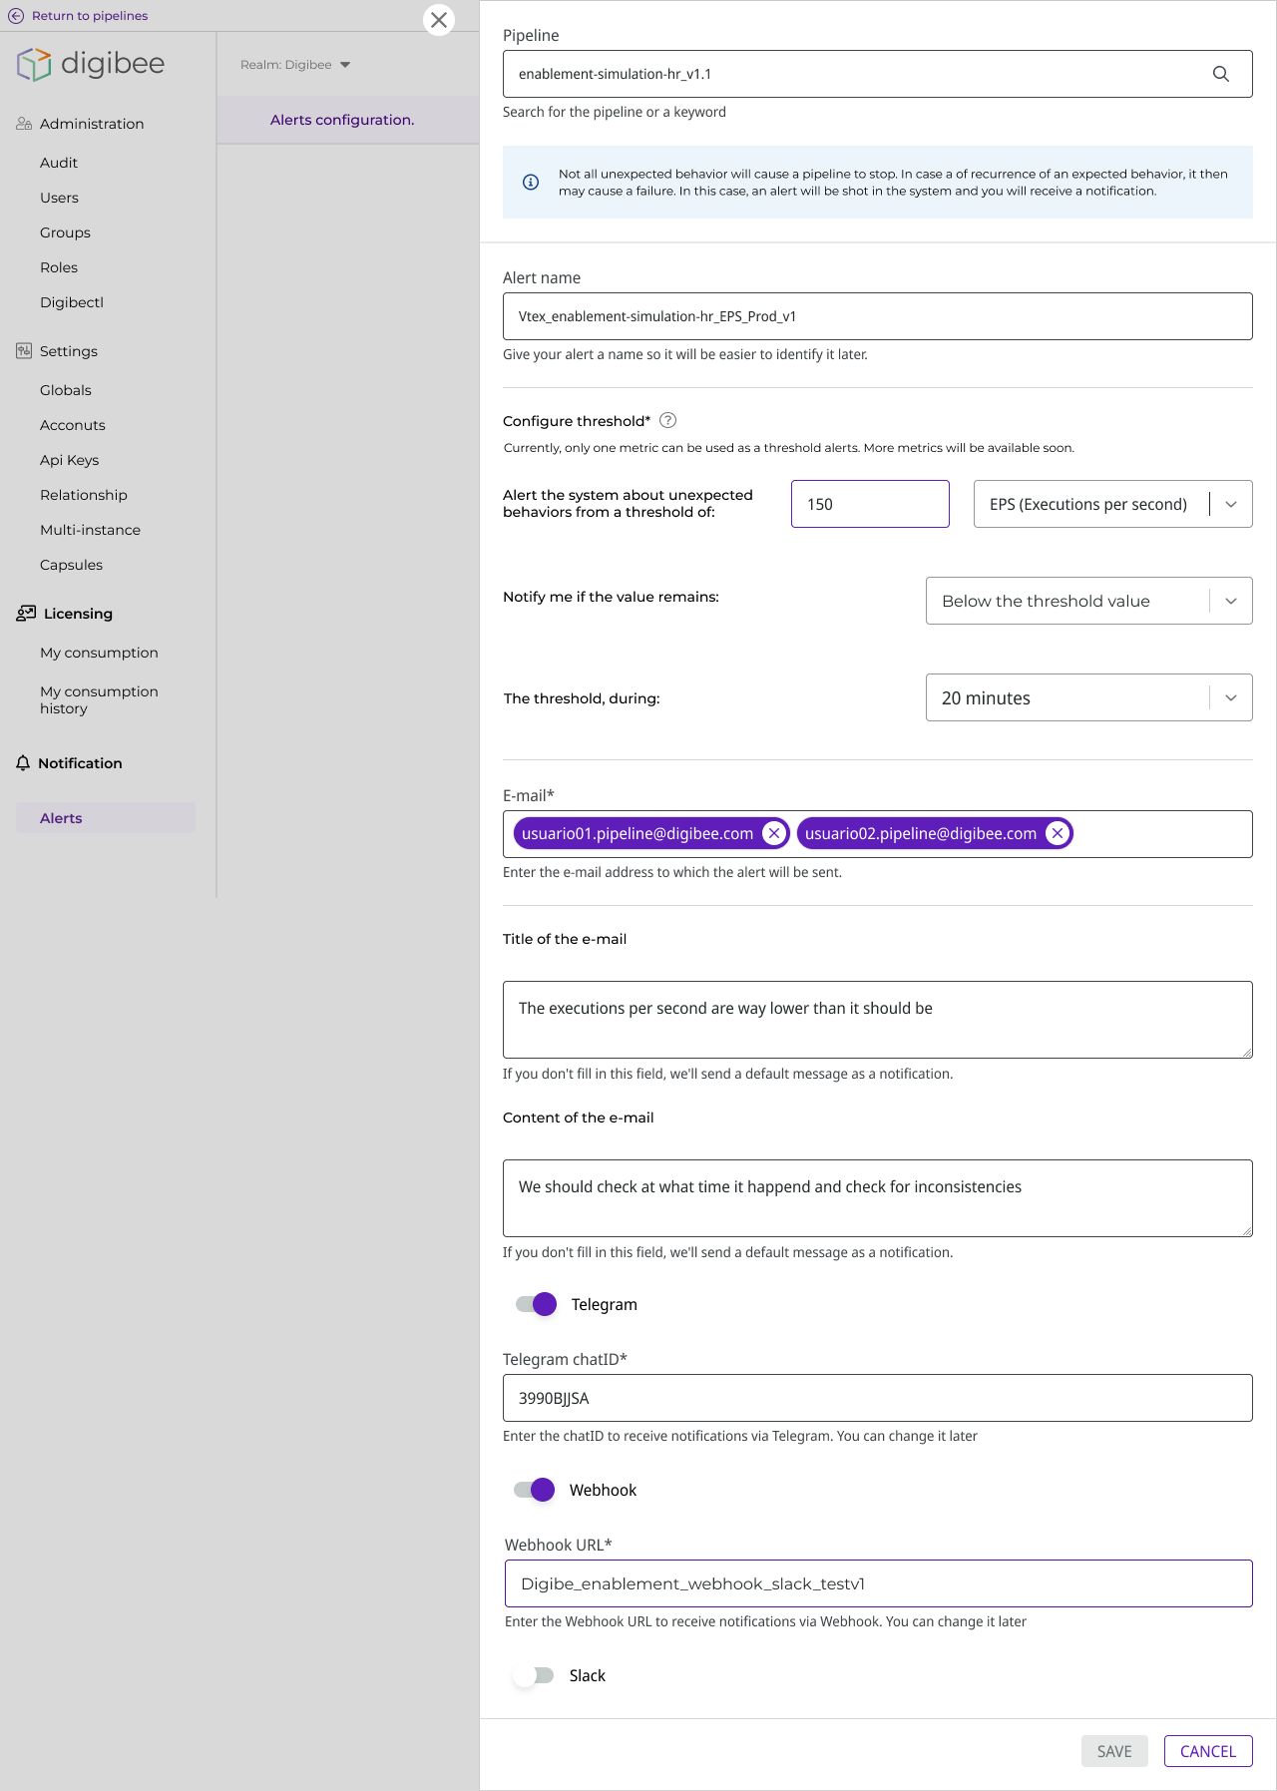Click the Administration heading
The image size is (1277, 1791).
click(x=92, y=124)
